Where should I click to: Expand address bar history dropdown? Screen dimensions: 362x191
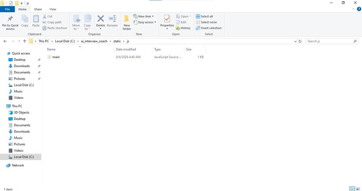[x=295, y=41]
